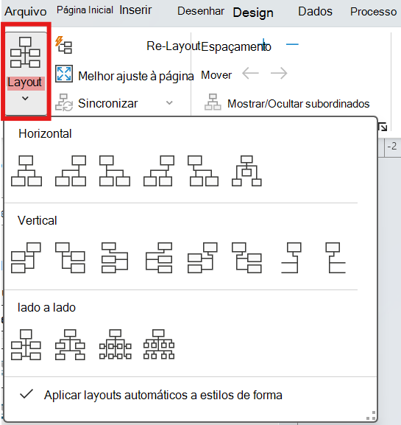Increase spacing with the plus icon
This screenshot has height=425, width=401.
[x=263, y=44]
